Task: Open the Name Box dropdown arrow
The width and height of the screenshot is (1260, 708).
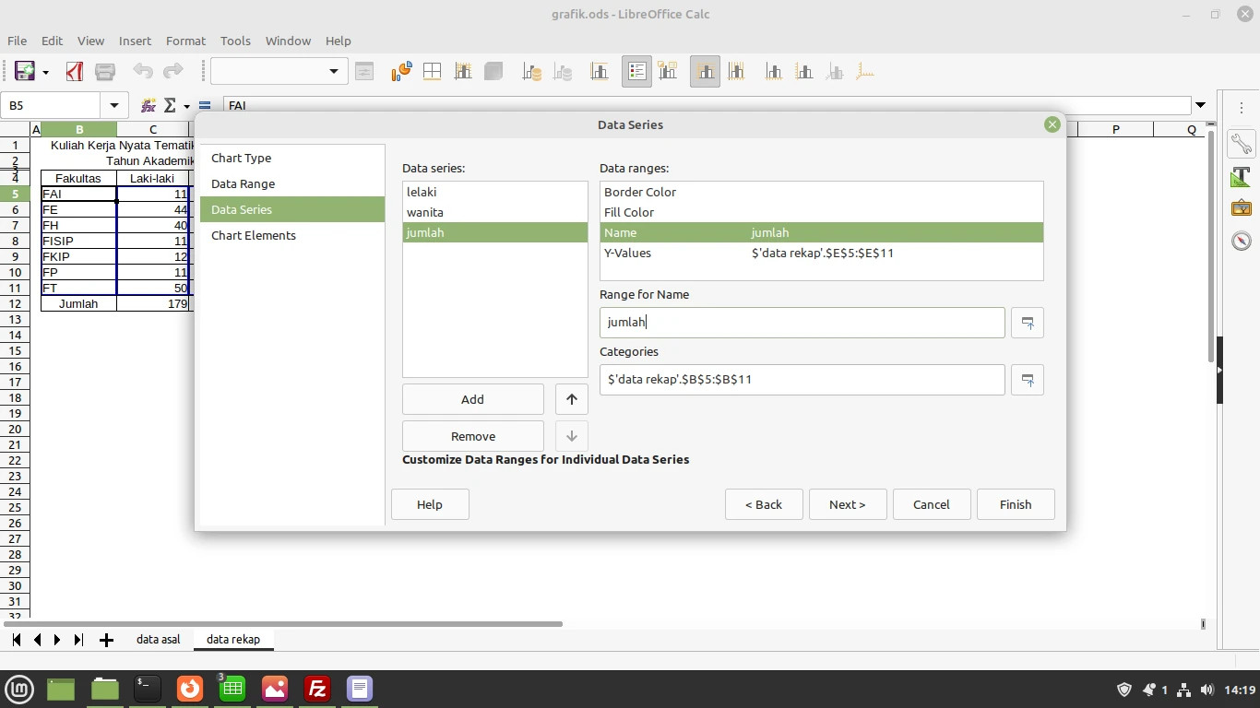Action: 113,106
